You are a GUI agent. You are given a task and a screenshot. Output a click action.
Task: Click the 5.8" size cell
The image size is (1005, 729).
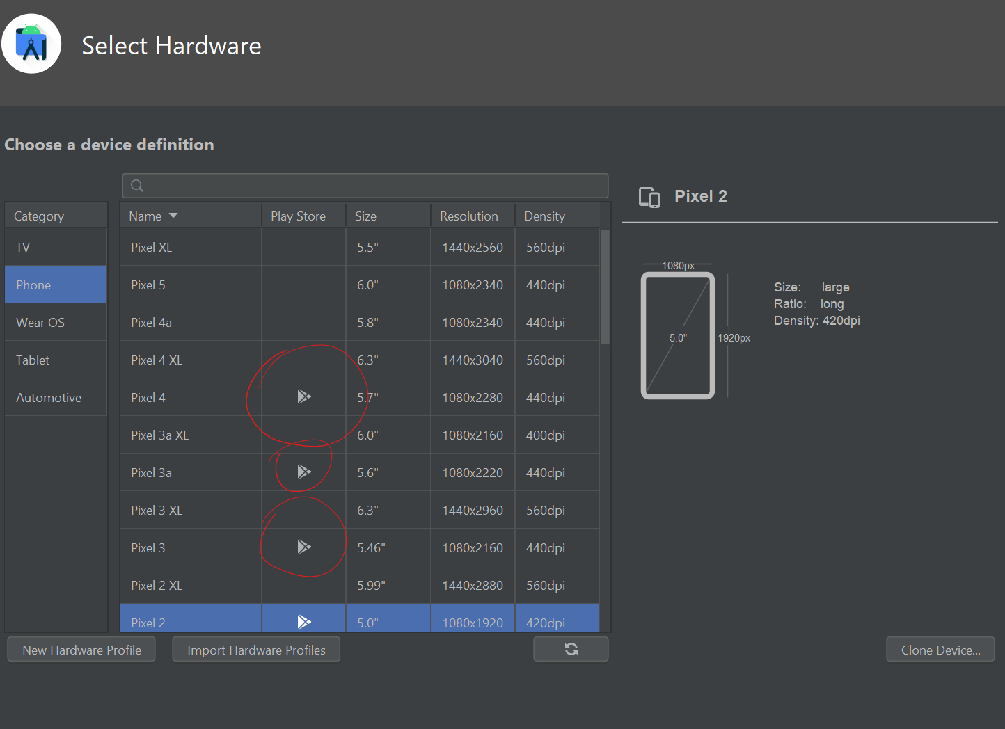[388, 322]
